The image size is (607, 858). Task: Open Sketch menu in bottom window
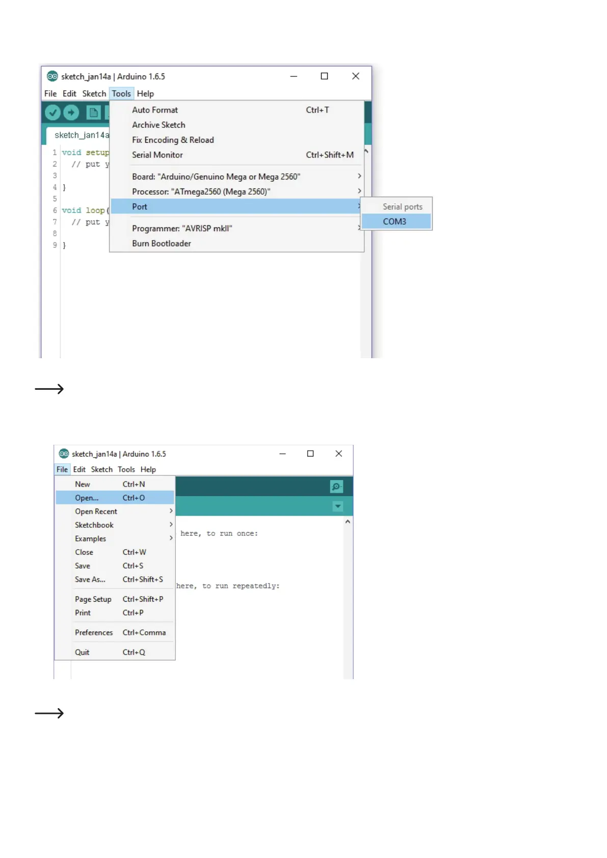[x=102, y=469]
